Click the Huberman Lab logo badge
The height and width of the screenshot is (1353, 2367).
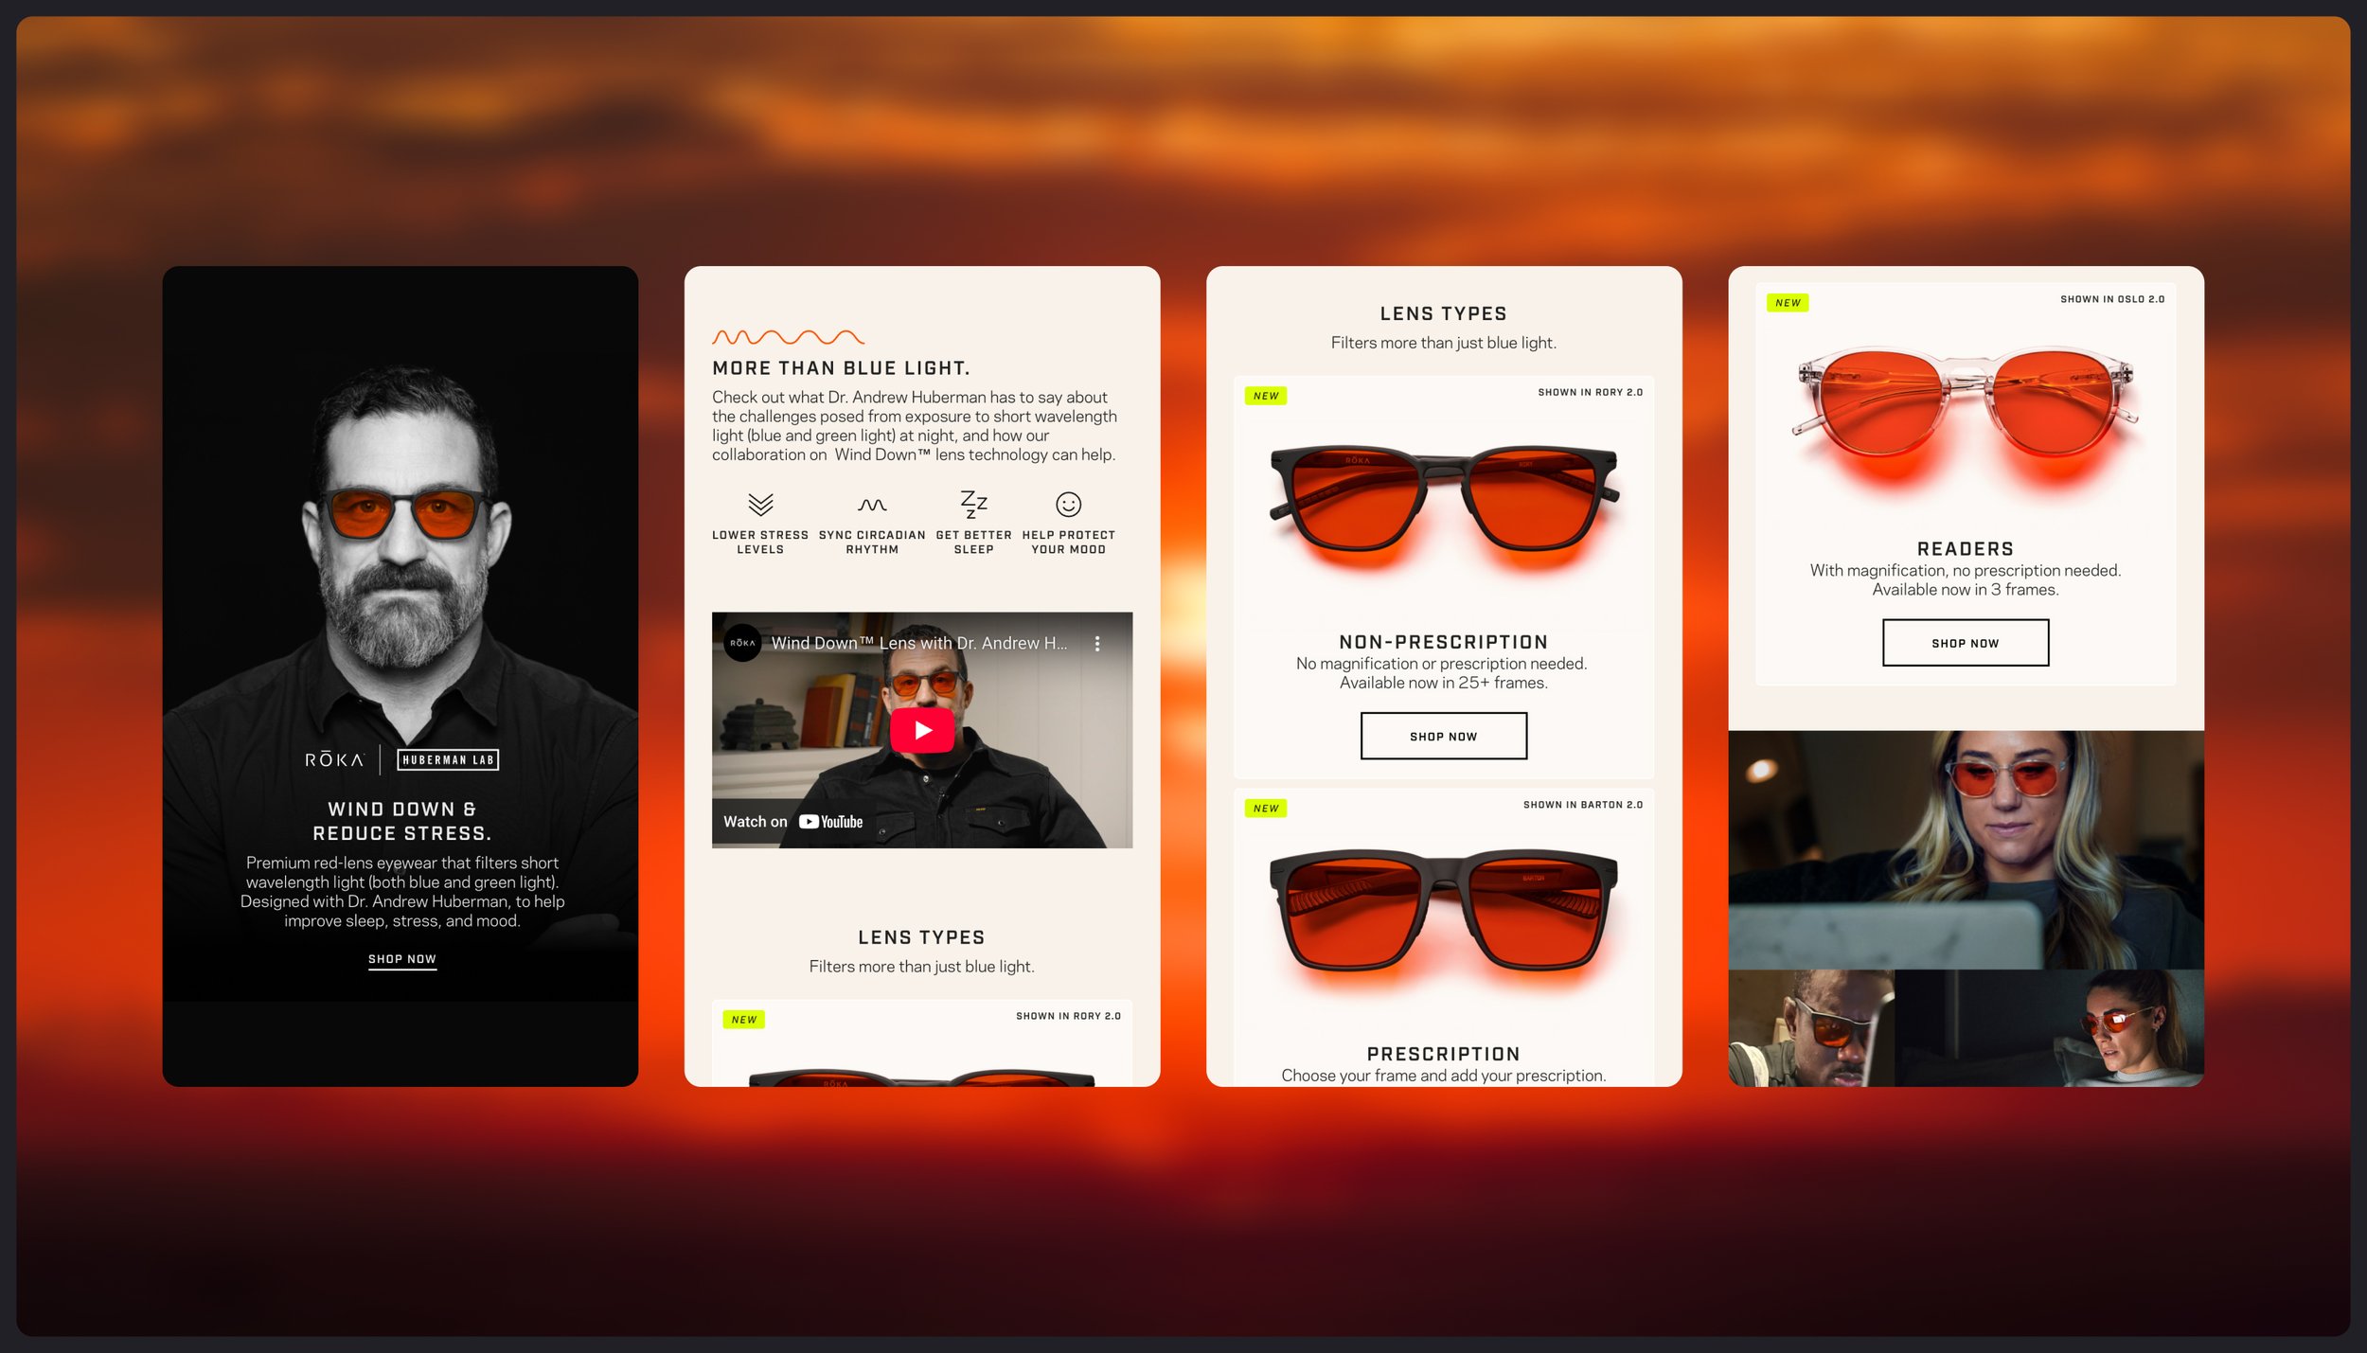tap(448, 759)
